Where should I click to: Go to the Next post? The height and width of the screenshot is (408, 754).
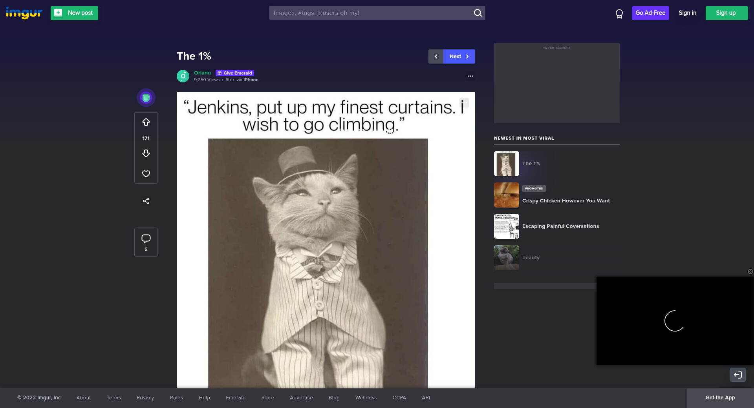coord(459,56)
